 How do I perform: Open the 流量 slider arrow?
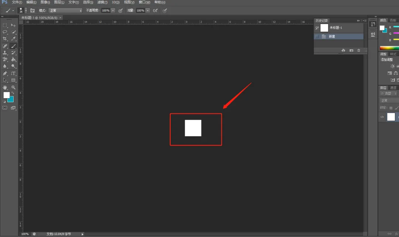coord(147,10)
